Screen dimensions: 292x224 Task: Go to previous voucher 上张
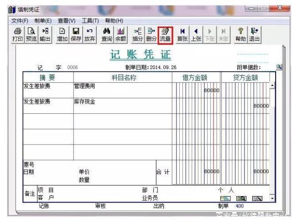tap(196, 35)
